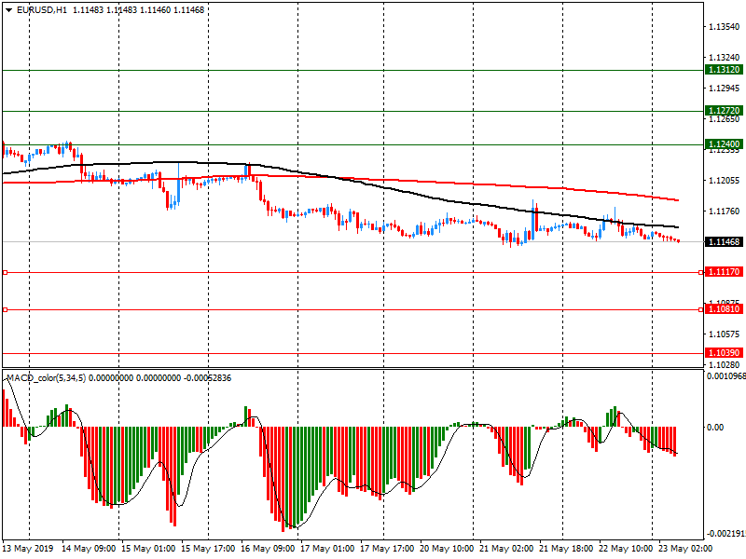
Task: Click the 1.13540 price axis label
Action: point(724,27)
